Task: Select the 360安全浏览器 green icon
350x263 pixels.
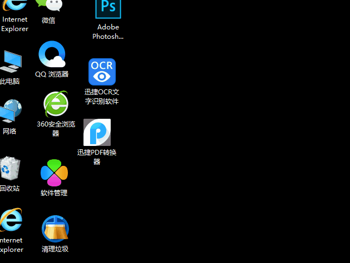Action: [x=56, y=104]
